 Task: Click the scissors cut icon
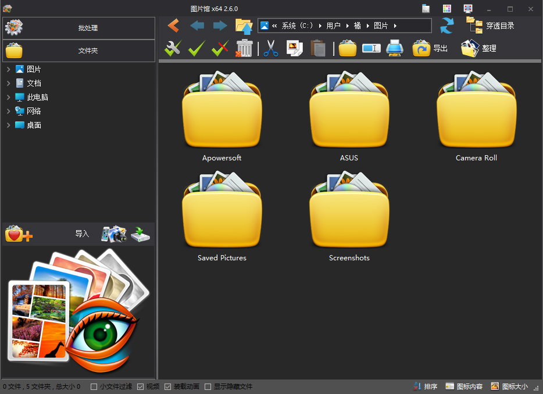click(x=270, y=48)
